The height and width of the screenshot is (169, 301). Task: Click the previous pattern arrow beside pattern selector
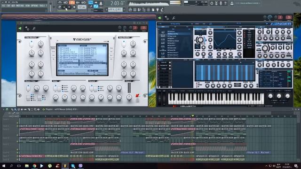click(x=107, y=9)
